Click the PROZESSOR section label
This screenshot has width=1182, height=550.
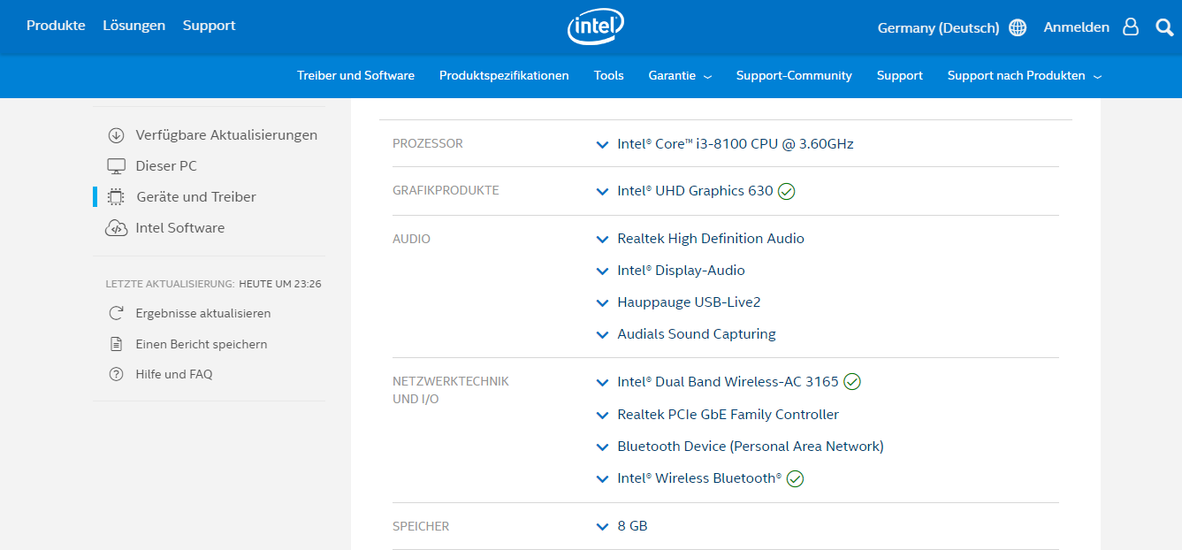click(428, 144)
